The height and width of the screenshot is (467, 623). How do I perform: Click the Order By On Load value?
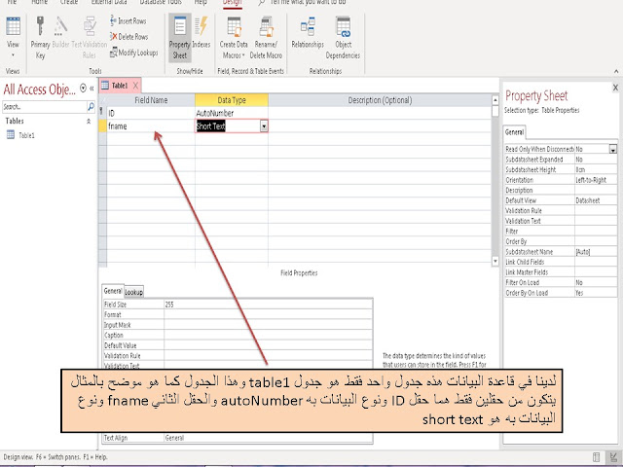click(x=596, y=293)
